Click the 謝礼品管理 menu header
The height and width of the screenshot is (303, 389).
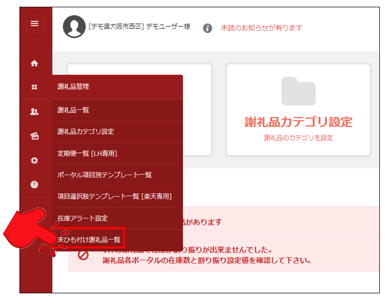pos(74,87)
